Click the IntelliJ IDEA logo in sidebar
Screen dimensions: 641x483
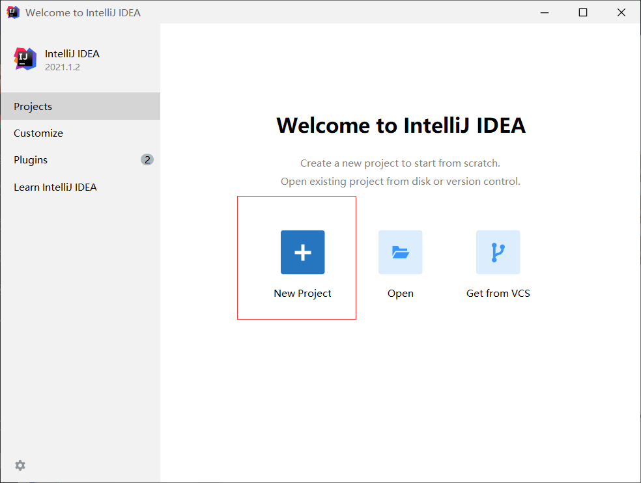click(x=25, y=59)
